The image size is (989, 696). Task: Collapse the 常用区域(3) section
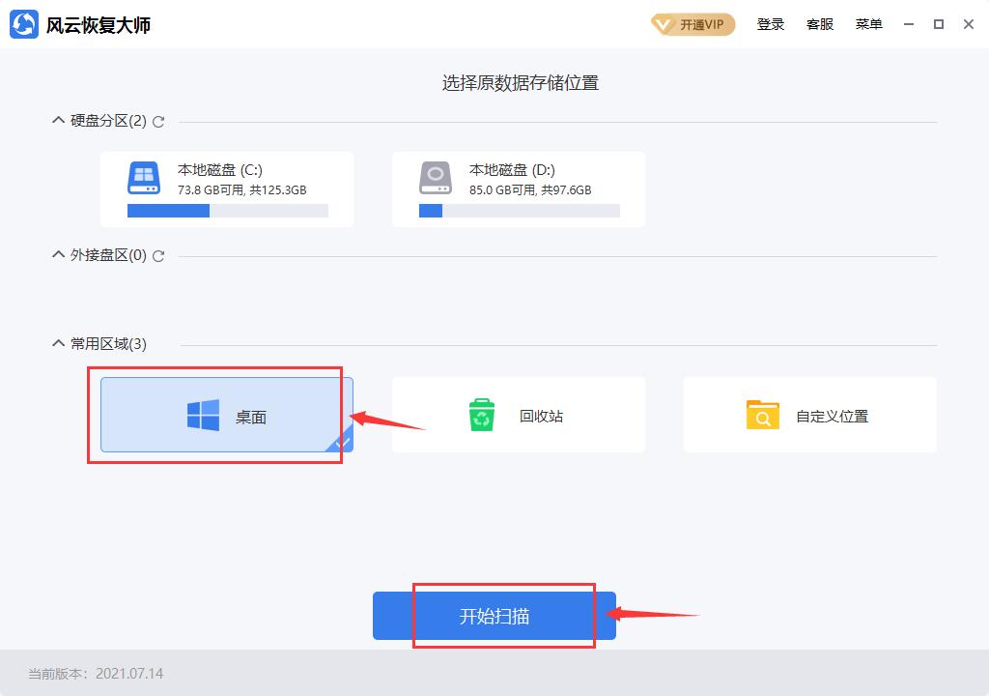point(58,344)
